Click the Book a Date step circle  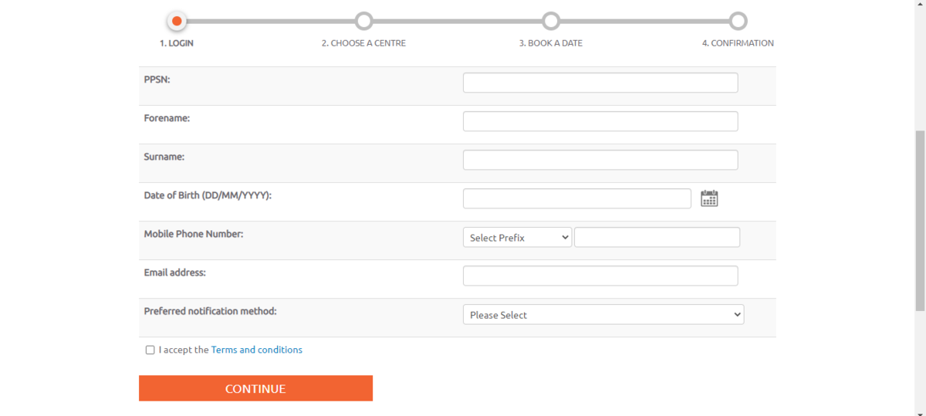coord(550,21)
